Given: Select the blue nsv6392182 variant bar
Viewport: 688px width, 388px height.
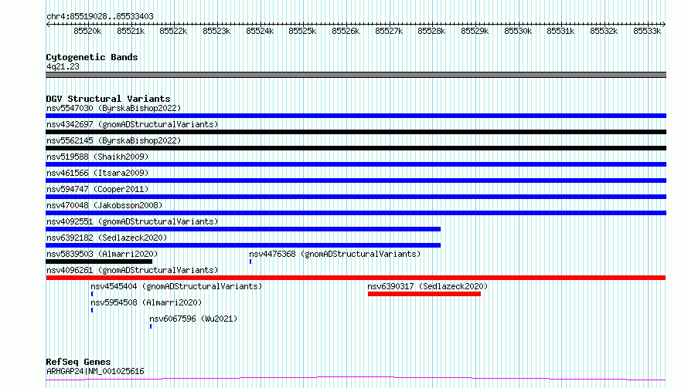Looking at the screenshot, I should [243, 245].
